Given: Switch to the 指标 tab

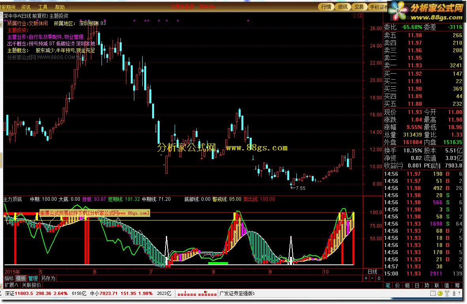Looking at the screenshot, I should click(x=9, y=278).
